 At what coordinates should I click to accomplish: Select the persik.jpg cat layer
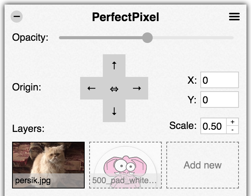point(48,165)
